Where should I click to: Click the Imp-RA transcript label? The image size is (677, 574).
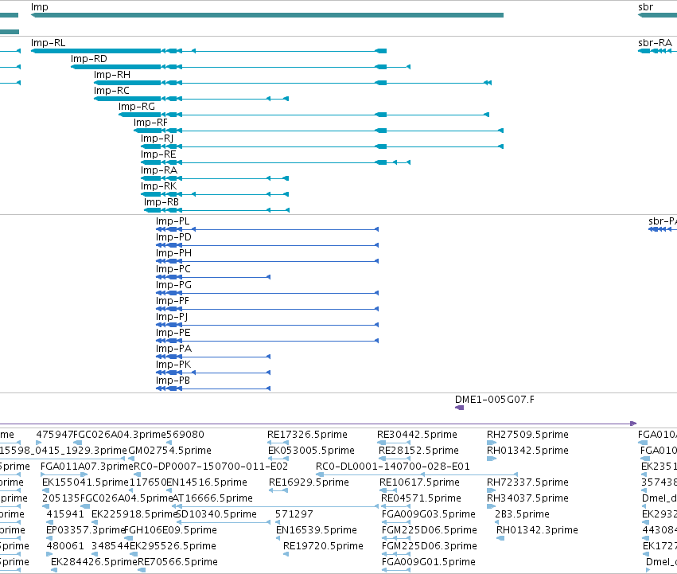coord(158,170)
